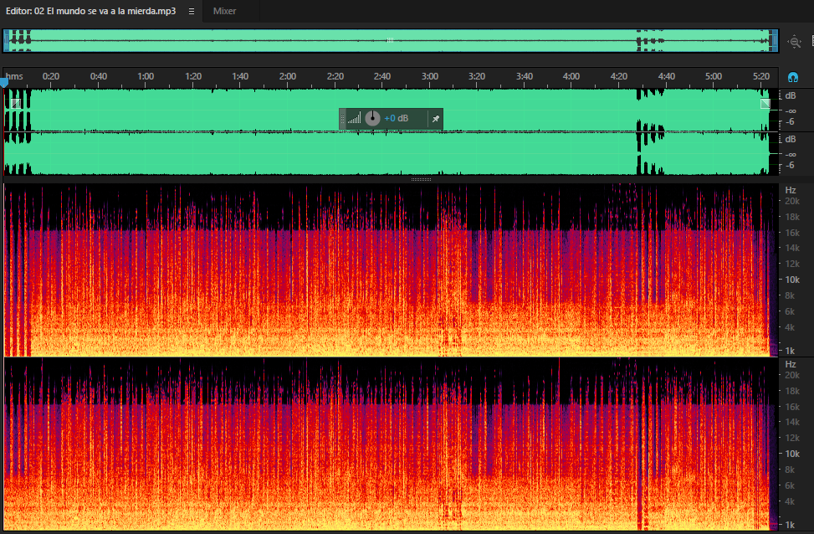
Task: Click 10k on upper frequency scale
Action: tap(792, 280)
